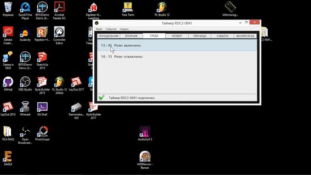Image resolution: width=311 pixels, height=175 pixels.
Task: Open the PLX-DAQ folder icon
Action: tap(8, 132)
